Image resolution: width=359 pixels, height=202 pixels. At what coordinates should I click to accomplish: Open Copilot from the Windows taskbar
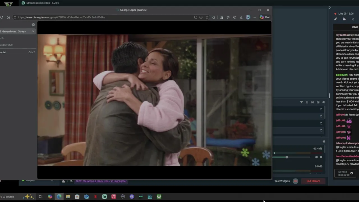(x=50, y=197)
